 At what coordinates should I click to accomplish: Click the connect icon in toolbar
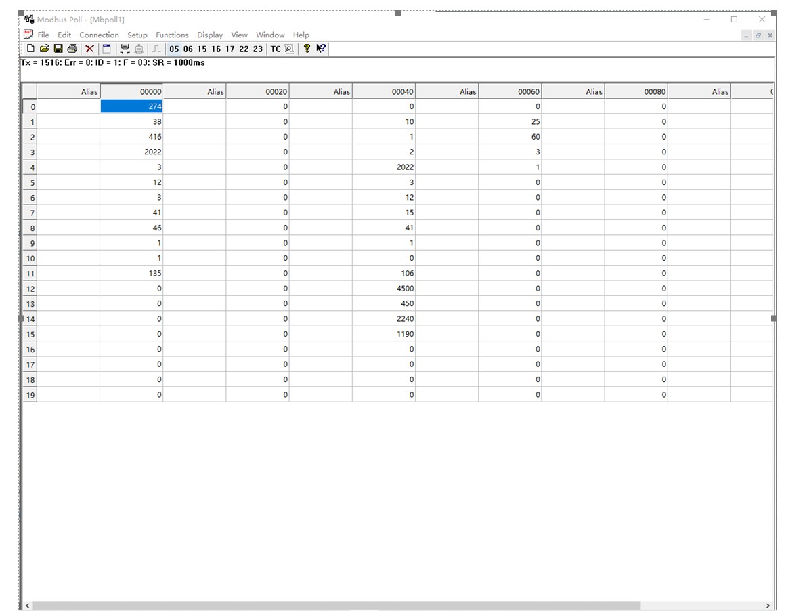click(x=125, y=49)
